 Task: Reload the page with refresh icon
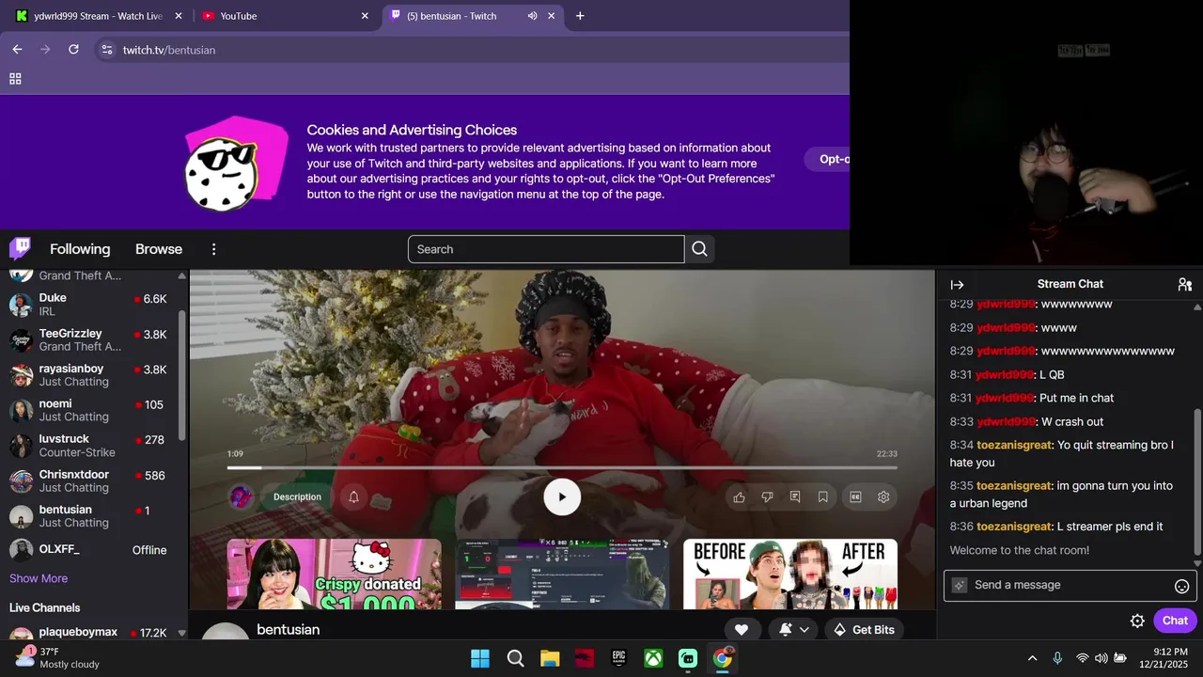point(73,49)
